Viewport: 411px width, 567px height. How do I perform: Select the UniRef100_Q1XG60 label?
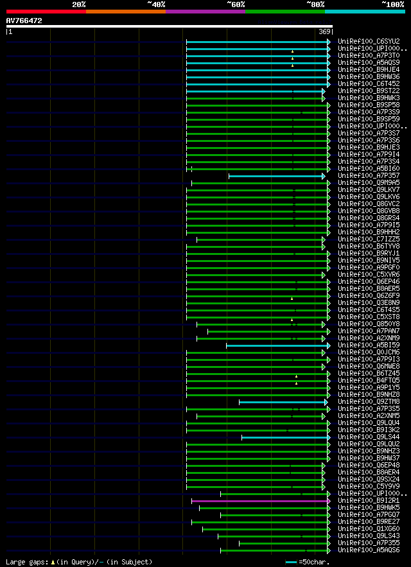[x=369, y=528]
